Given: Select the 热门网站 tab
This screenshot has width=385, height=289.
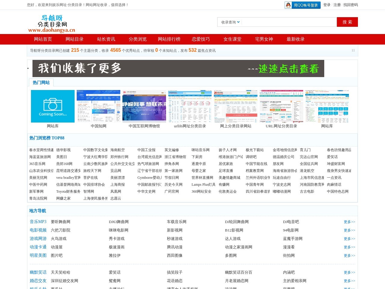Looking at the screenshot, I should click(x=41, y=82).
